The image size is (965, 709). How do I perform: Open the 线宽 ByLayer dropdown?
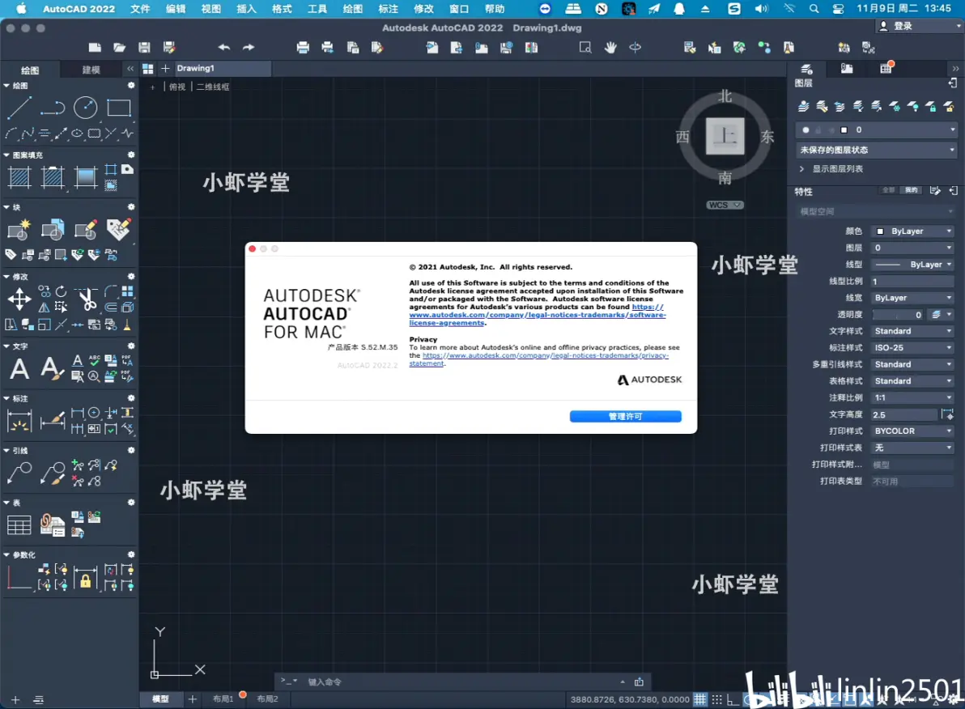click(x=912, y=298)
